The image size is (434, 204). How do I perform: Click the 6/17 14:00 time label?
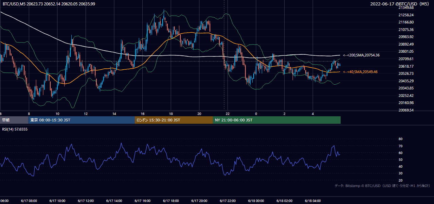[x=114, y=201]
